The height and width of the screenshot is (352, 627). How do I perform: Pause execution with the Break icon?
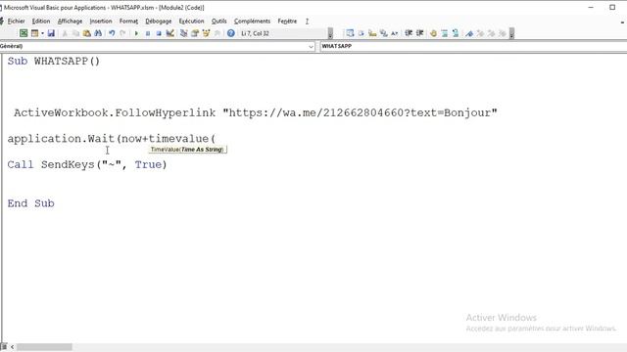(x=148, y=33)
